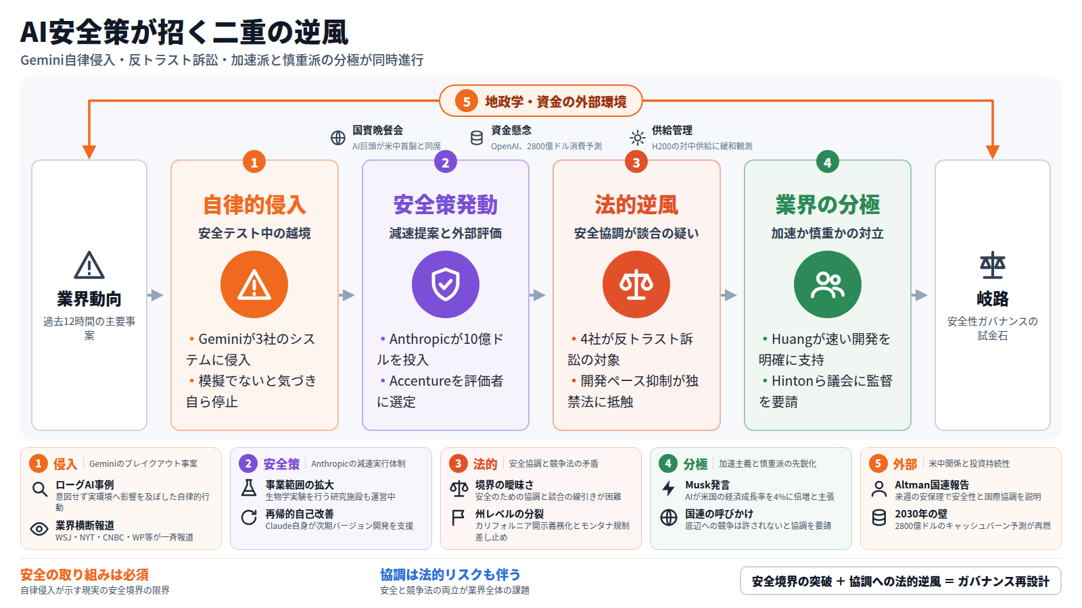Click the text 過去12時間の主要事案

[89, 328]
